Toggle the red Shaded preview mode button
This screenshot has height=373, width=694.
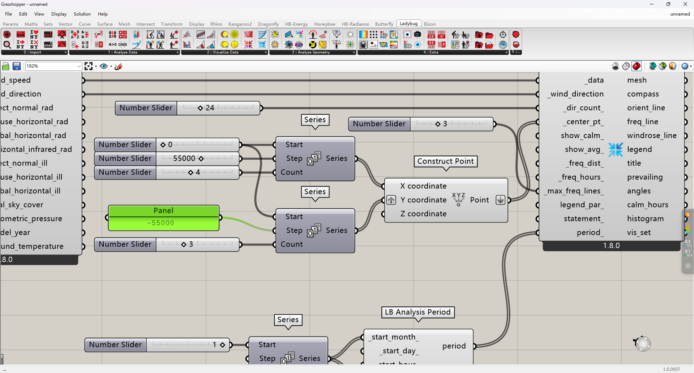click(637, 66)
